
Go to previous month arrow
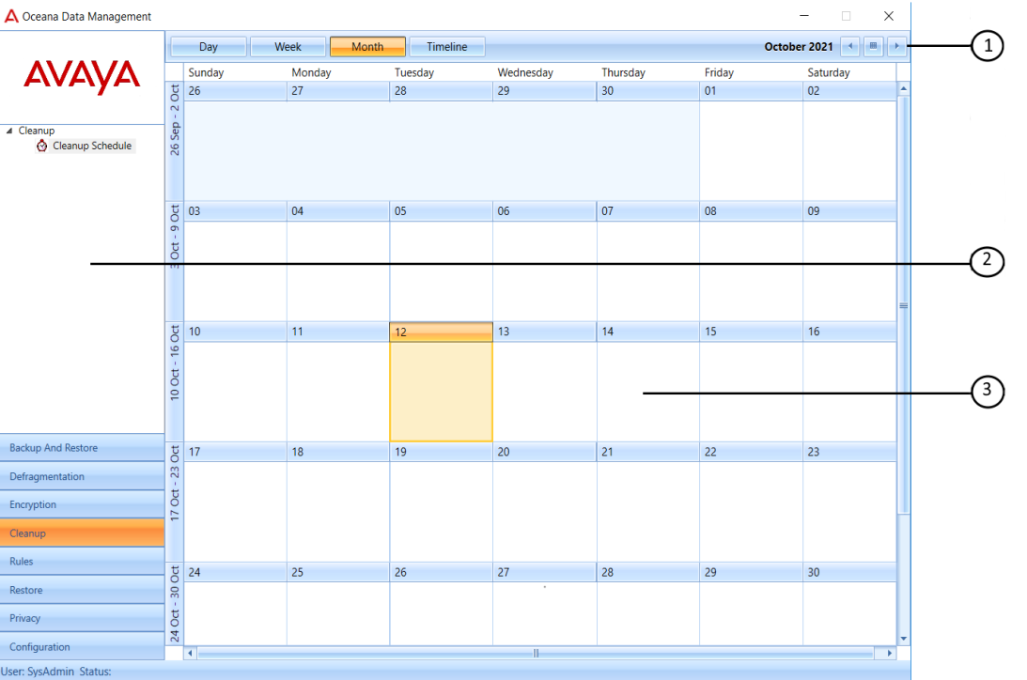click(850, 46)
